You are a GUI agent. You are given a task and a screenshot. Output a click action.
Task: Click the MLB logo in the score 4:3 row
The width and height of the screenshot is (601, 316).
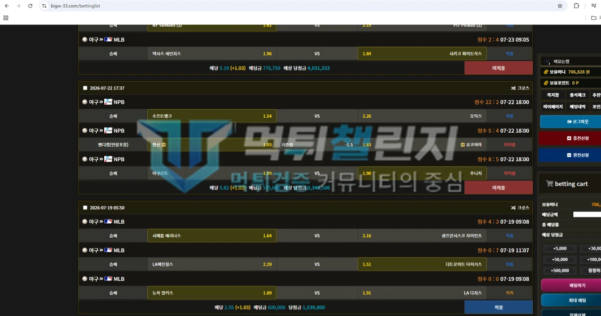[108, 222]
